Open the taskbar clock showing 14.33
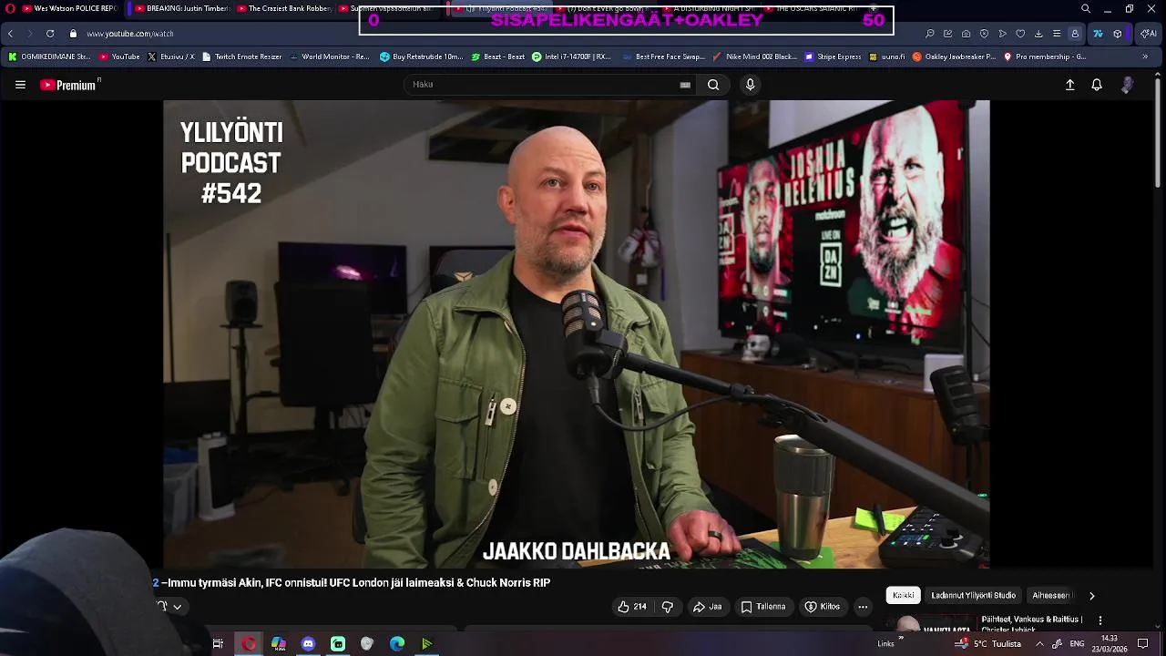This screenshot has width=1166, height=656. point(1110,644)
